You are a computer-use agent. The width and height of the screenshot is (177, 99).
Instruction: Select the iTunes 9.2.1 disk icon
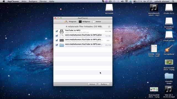point(169,7)
